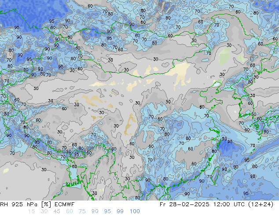Click legend value '100' in color scale

pyautogui.click(x=135, y=211)
